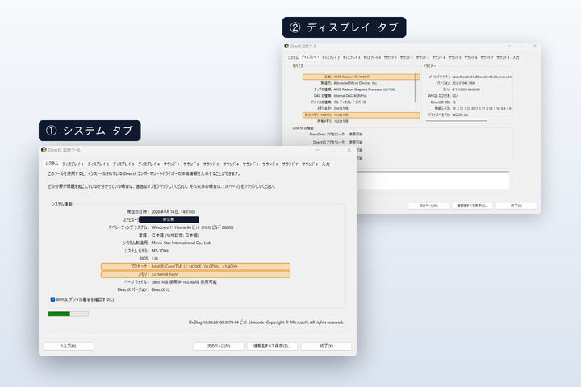Viewport: 581px width, 387px height.
Task: Switch to サウンド 2 tab in the front window
Action: tap(191, 164)
